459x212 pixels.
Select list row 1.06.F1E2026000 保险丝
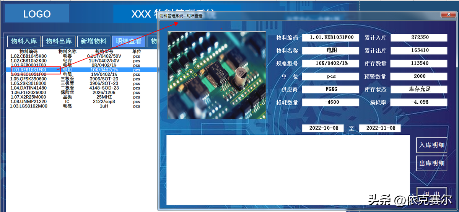tap(82, 93)
